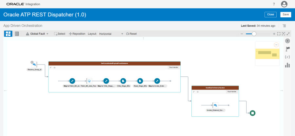Click the Map to Write_Stage map icon

coord(106,81)
